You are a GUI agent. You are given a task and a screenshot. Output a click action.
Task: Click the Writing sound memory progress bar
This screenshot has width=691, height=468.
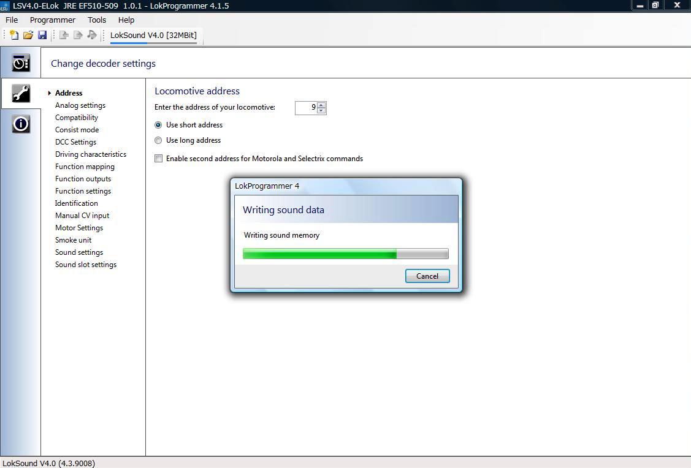(346, 254)
